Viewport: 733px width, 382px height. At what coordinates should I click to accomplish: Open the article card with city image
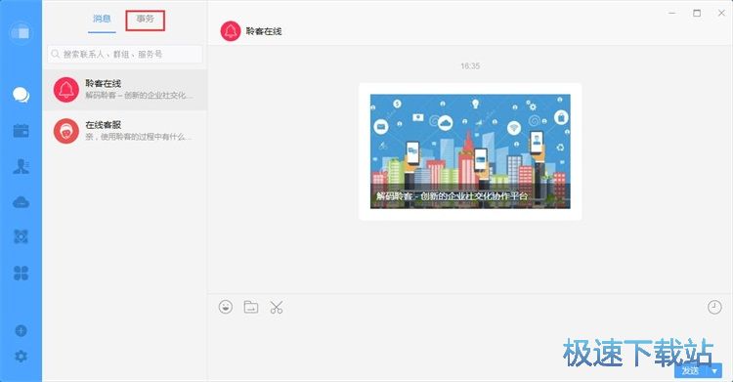coord(470,151)
